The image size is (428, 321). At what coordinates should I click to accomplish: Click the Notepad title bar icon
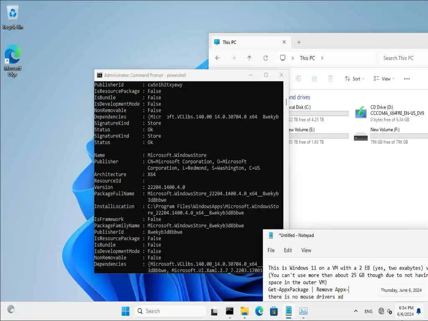tap(271, 235)
